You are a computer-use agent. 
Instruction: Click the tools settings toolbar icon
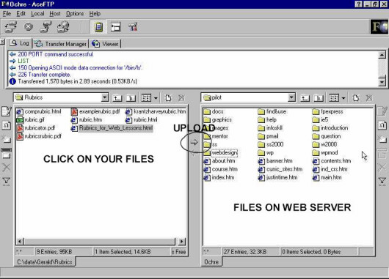click(133, 27)
